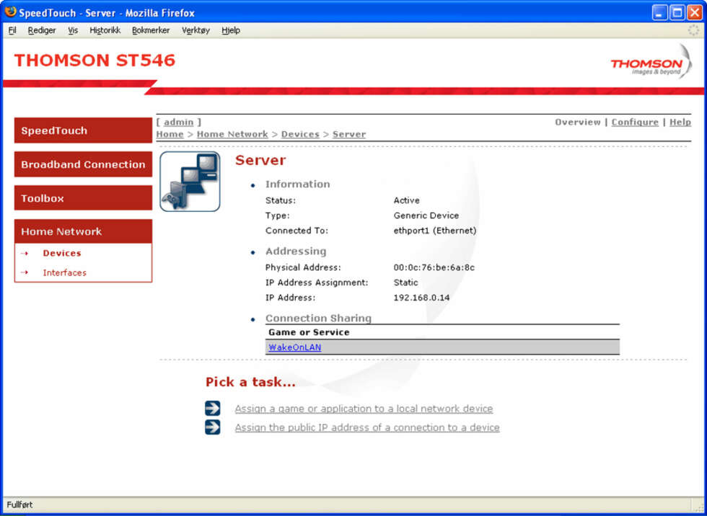The image size is (707, 516).
Task: Follow the Home breadcrumb link
Action: (x=170, y=134)
